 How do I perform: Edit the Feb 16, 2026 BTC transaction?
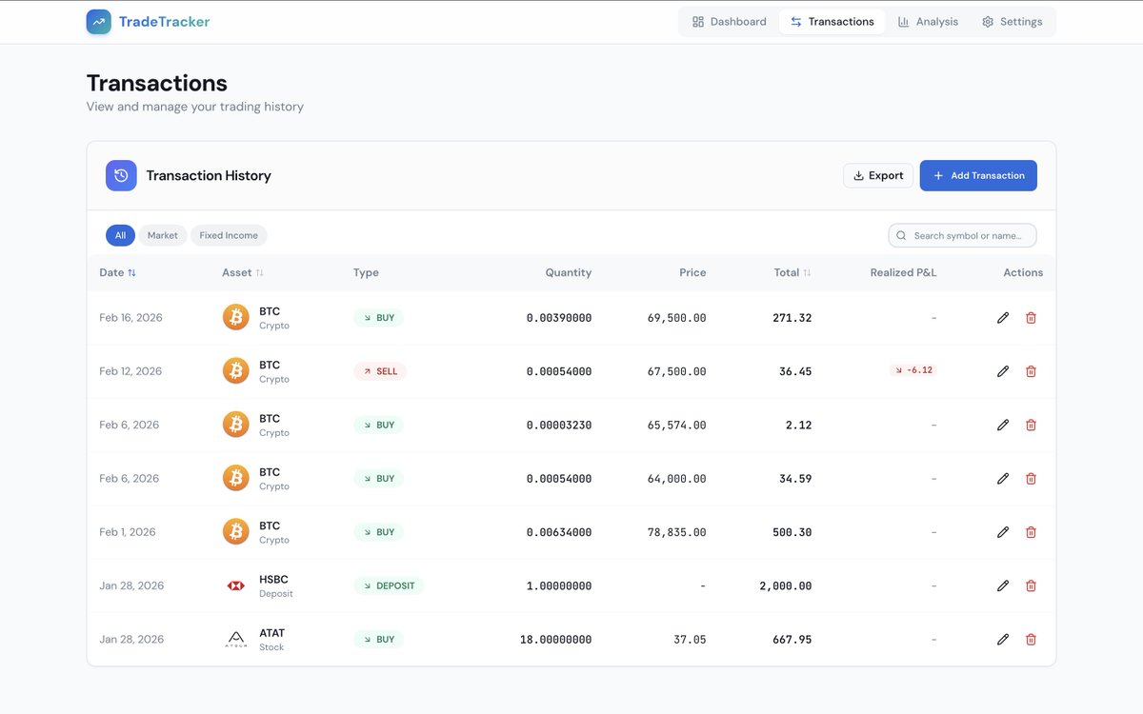1003,318
